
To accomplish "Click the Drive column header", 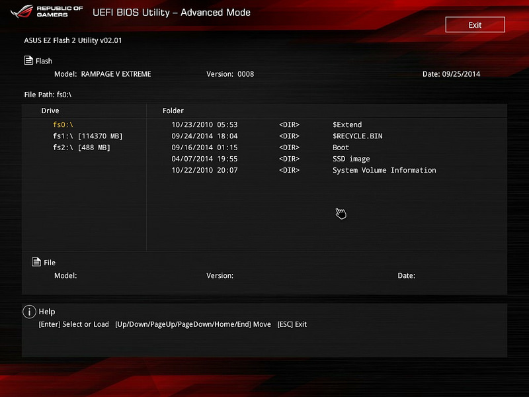I will 50,110.
